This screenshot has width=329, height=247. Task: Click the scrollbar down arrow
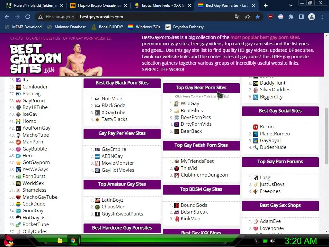(x=326, y=232)
